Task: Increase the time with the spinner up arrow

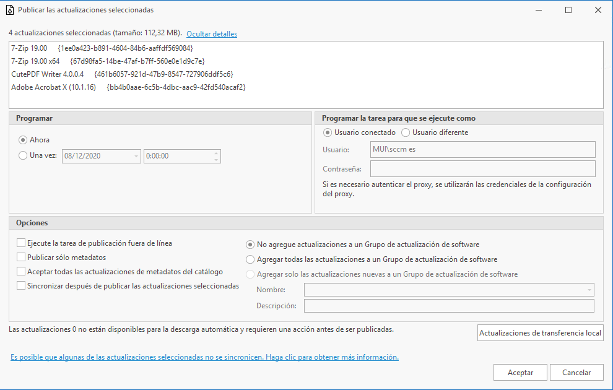Action: pyautogui.click(x=215, y=153)
